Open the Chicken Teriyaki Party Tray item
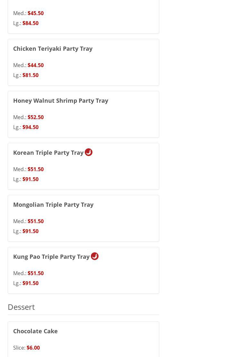The image size is (252, 357). [53, 48]
